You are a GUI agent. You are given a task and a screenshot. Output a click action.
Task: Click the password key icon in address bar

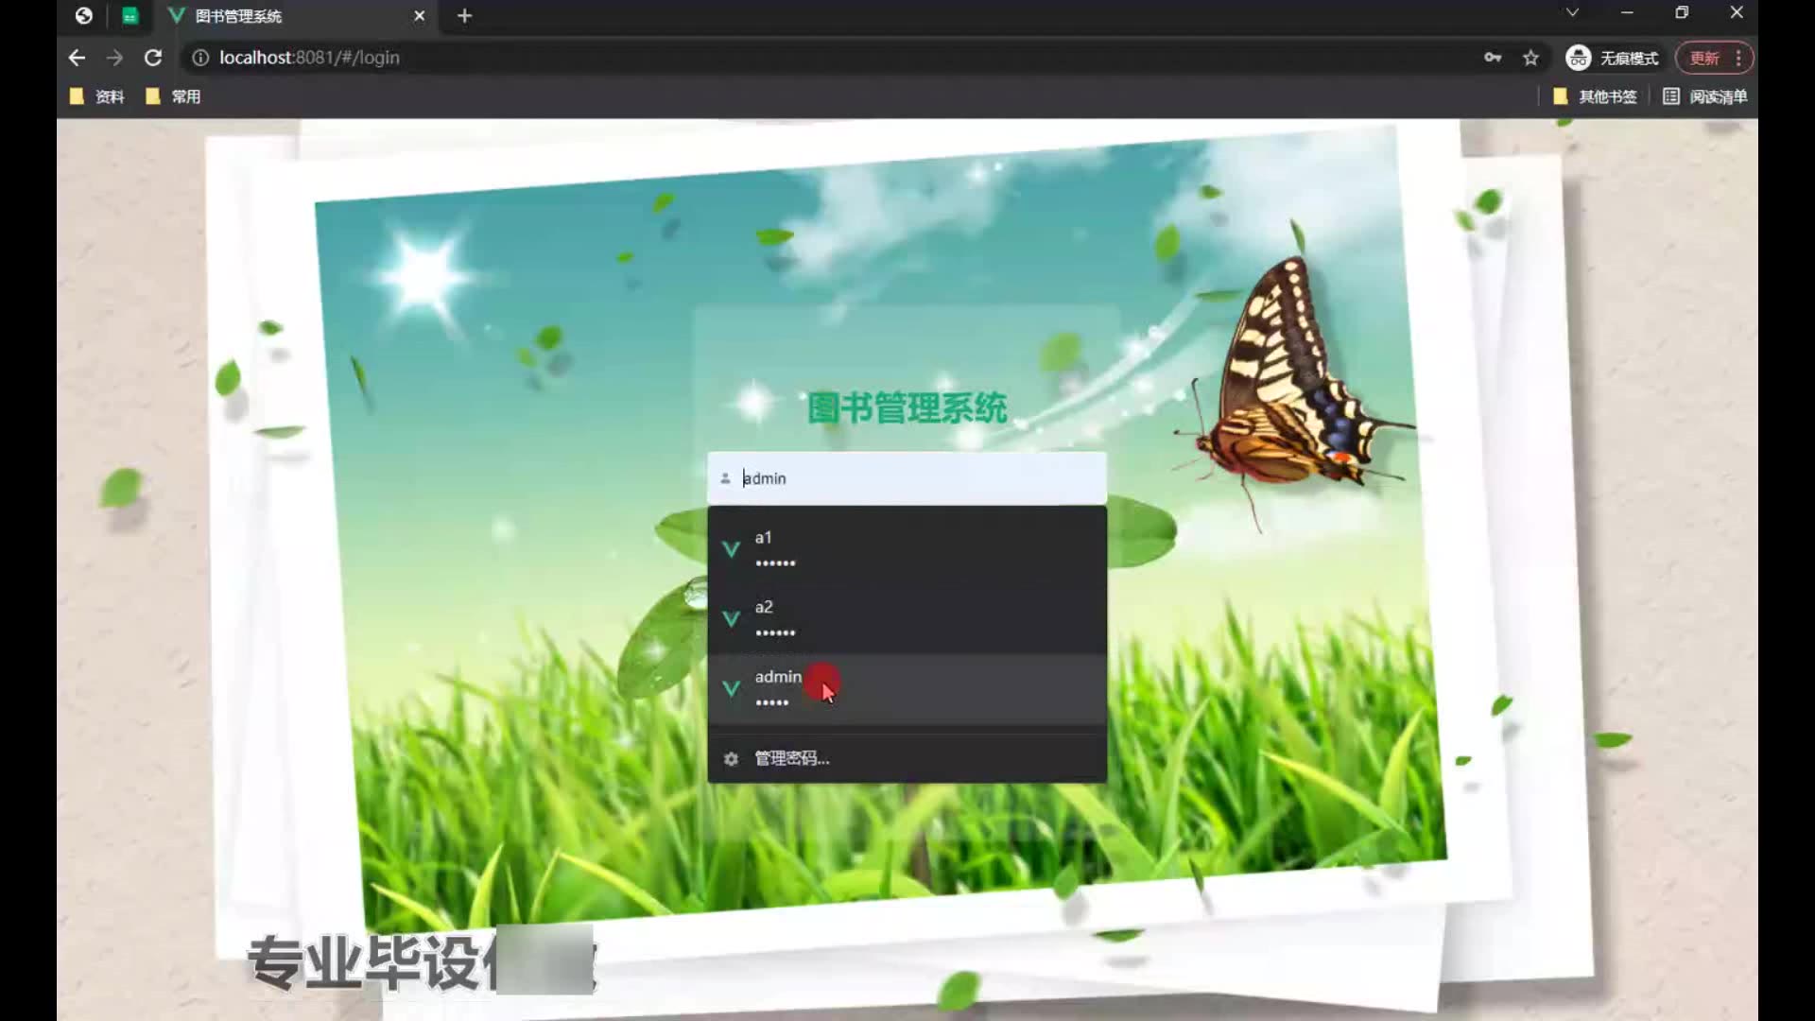(1493, 58)
